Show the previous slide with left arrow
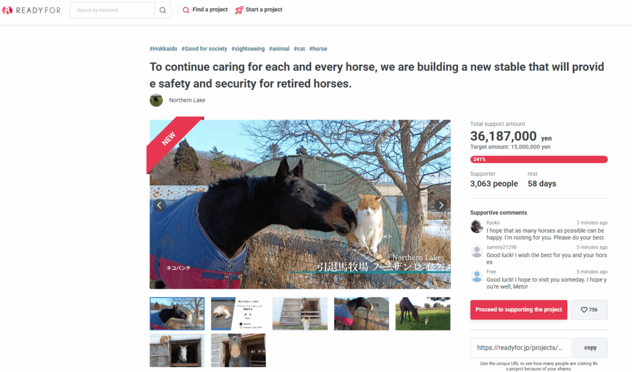The image size is (632, 372). [x=159, y=205]
